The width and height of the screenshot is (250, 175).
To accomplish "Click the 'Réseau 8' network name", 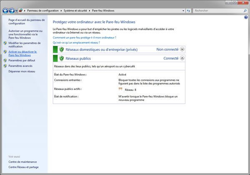I will coord(130,90).
